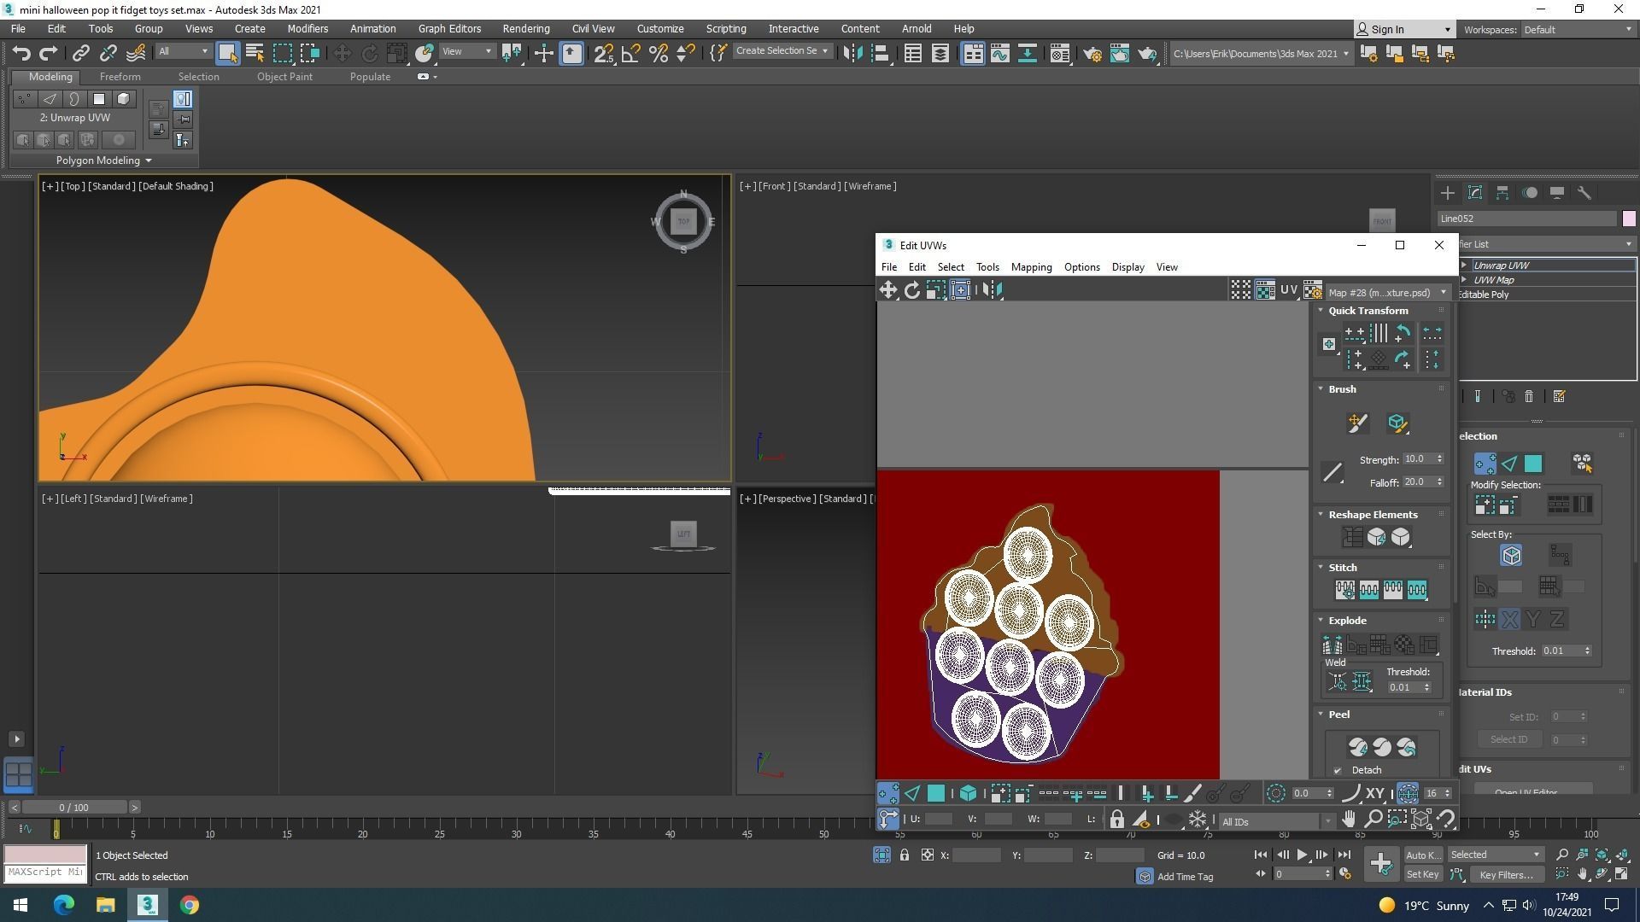This screenshot has width=1640, height=922.
Task: Select the Pan View hand icon in Edit UVWs
Action: point(1348,820)
